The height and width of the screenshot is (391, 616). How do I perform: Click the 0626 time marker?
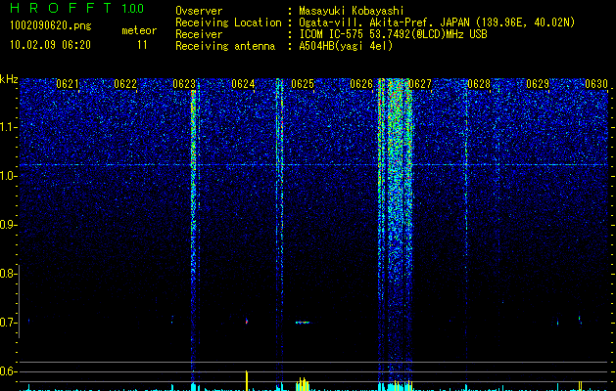(x=361, y=84)
